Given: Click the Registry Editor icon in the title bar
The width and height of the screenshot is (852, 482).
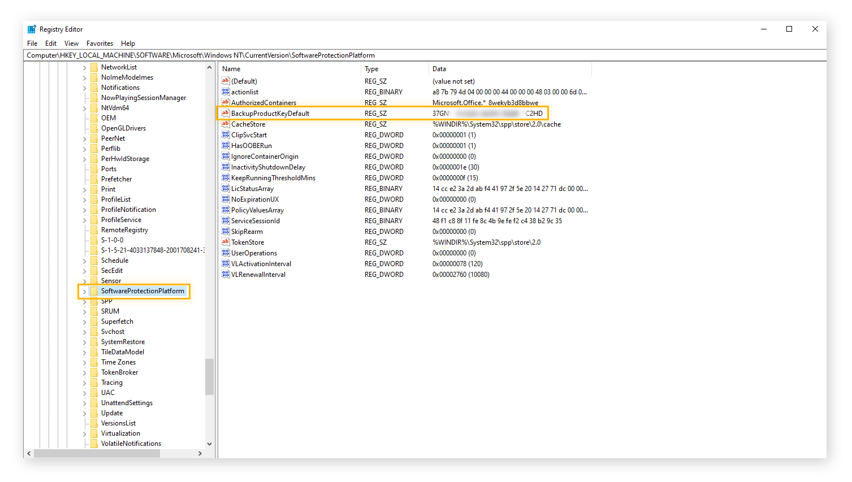Looking at the screenshot, I should (x=31, y=29).
